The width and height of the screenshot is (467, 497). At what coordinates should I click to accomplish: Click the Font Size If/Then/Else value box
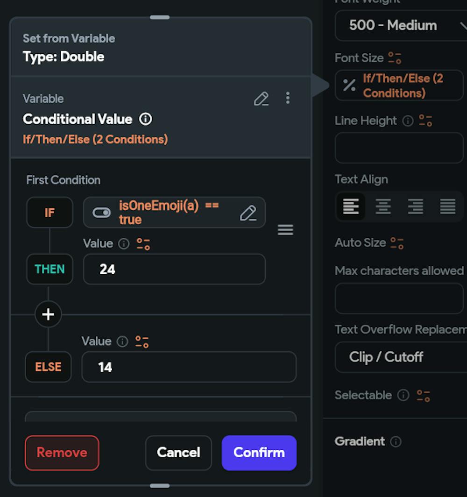[x=399, y=85]
